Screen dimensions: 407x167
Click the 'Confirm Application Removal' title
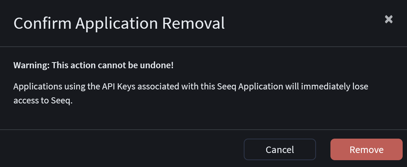pyautogui.click(x=119, y=23)
